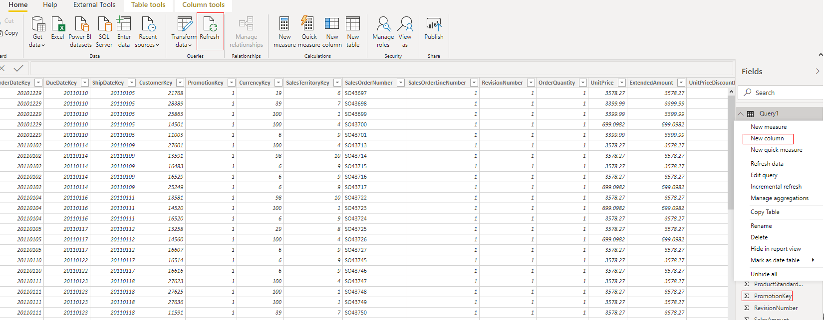This screenshot has height=320, width=824.
Task: Open CustomerKey column filter dropdown
Action: (x=180, y=83)
